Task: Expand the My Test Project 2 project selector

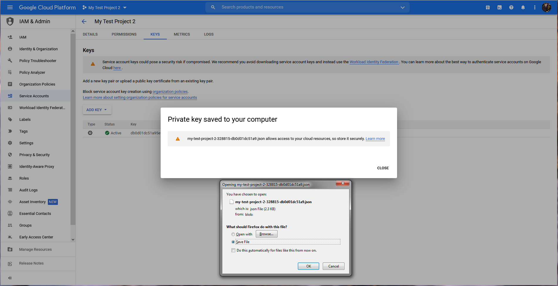Action: click(105, 8)
